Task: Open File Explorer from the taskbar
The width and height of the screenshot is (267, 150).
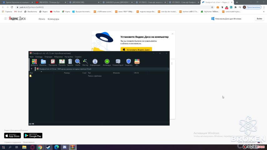Action: pos(24,147)
